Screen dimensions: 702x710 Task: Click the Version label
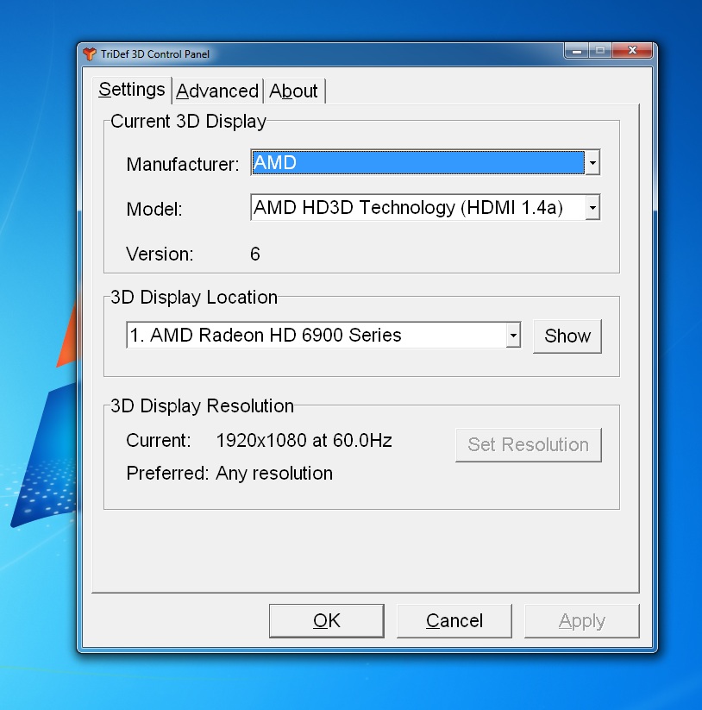point(160,254)
